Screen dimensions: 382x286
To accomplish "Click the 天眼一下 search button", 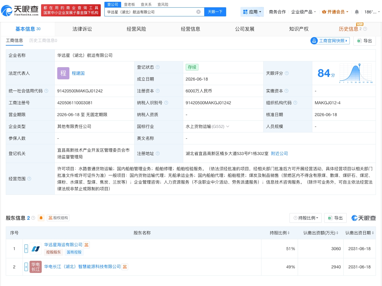I will pyautogui.click(x=215, y=12).
